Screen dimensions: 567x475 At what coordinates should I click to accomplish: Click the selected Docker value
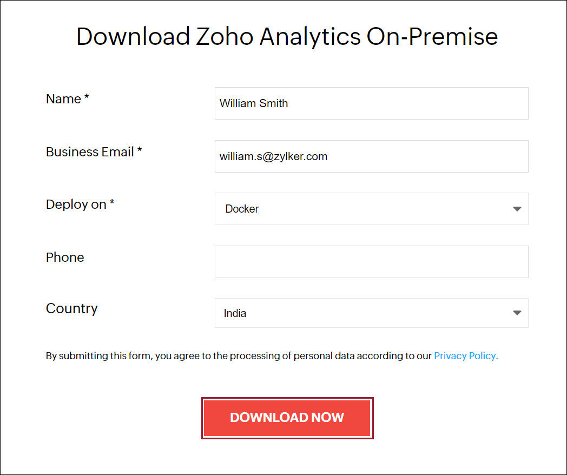point(242,209)
